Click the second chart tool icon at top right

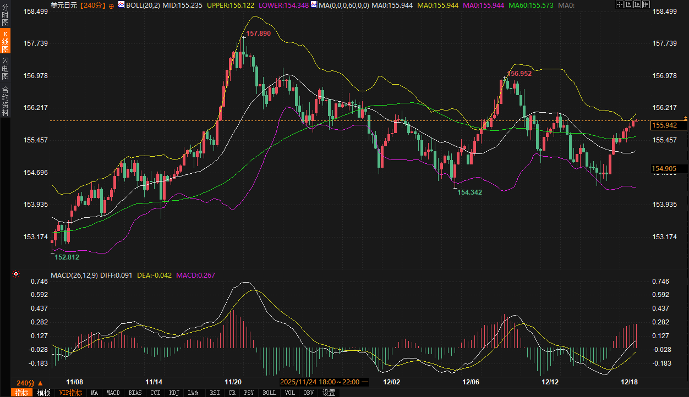point(628,4)
